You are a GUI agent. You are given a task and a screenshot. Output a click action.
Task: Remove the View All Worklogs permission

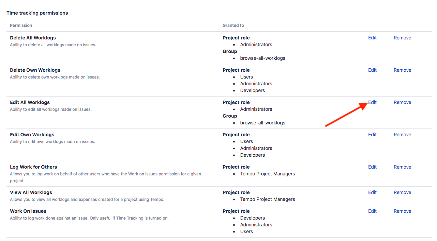402,192
